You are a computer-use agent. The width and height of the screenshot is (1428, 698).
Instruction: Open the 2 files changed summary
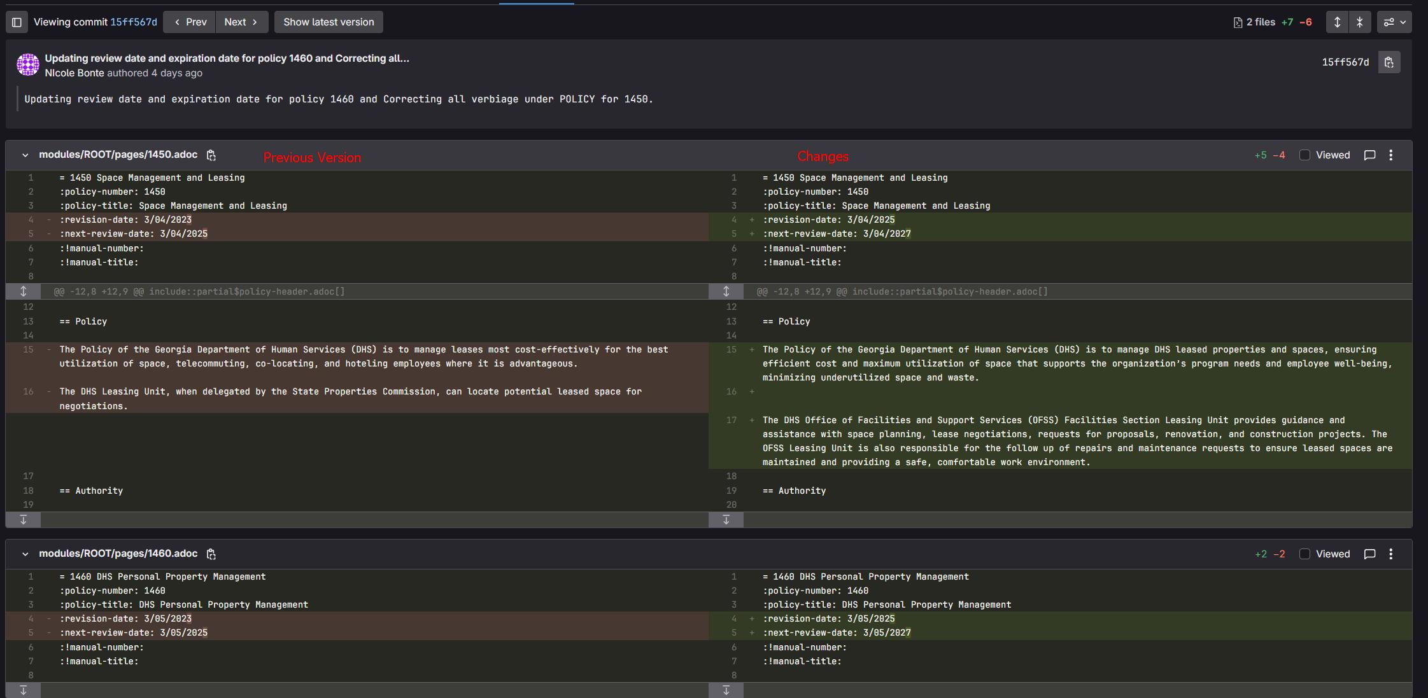pos(1272,22)
